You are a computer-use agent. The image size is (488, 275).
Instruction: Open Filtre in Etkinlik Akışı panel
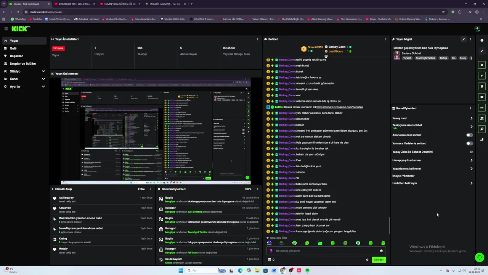click(141, 189)
